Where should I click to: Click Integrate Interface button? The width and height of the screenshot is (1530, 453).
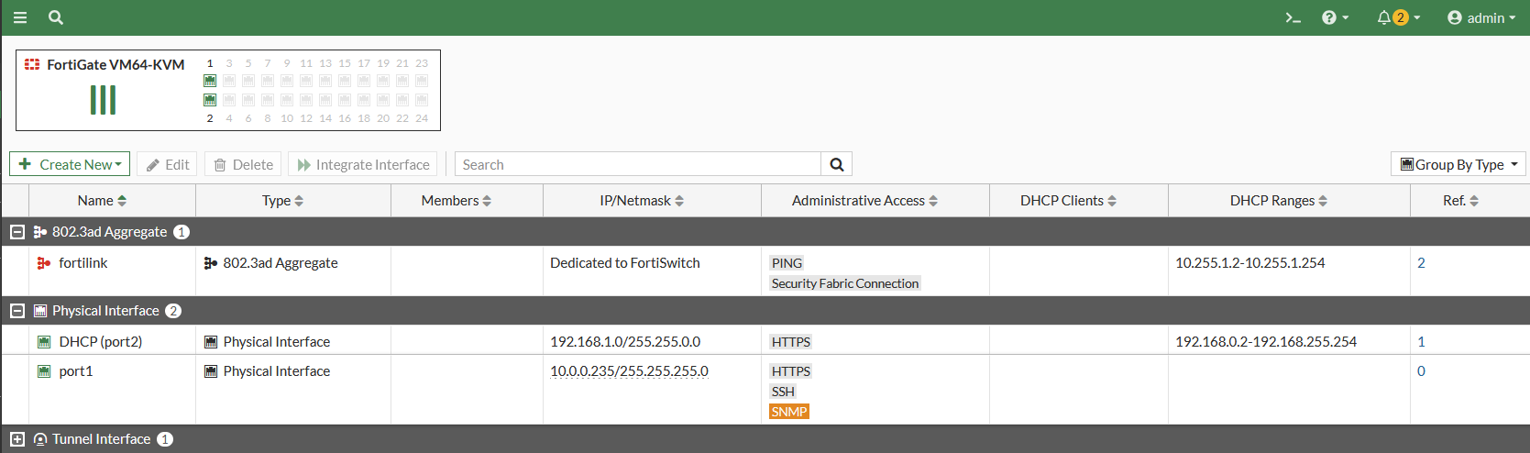[362, 164]
